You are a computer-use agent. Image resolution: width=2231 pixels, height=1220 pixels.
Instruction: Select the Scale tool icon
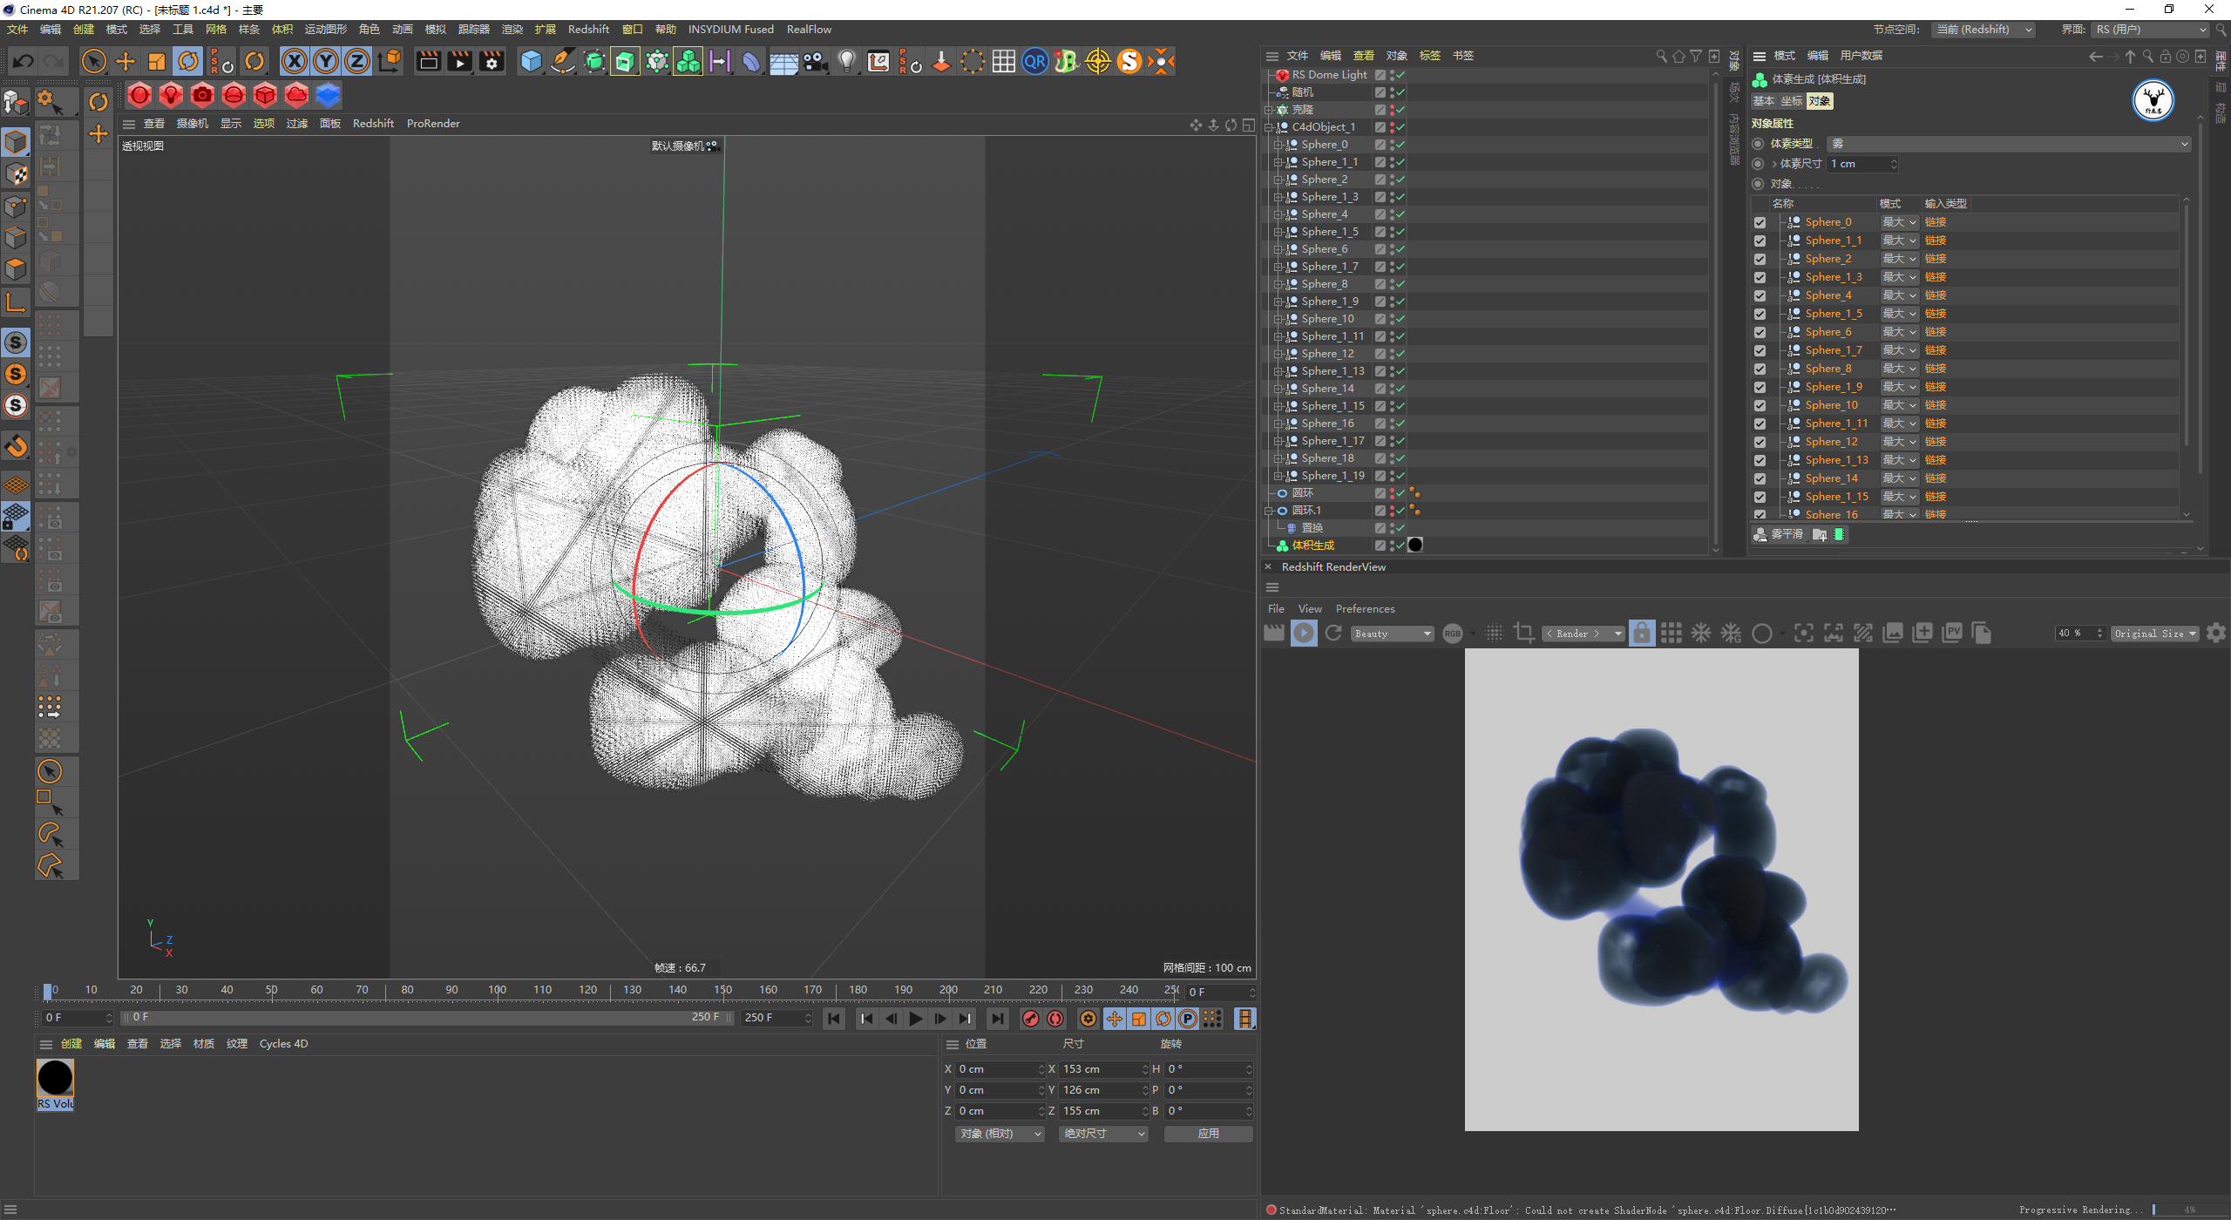coord(157,61)
